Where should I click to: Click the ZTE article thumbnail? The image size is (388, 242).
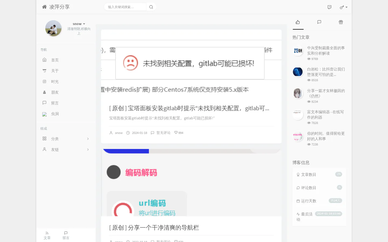coord(298,51)
